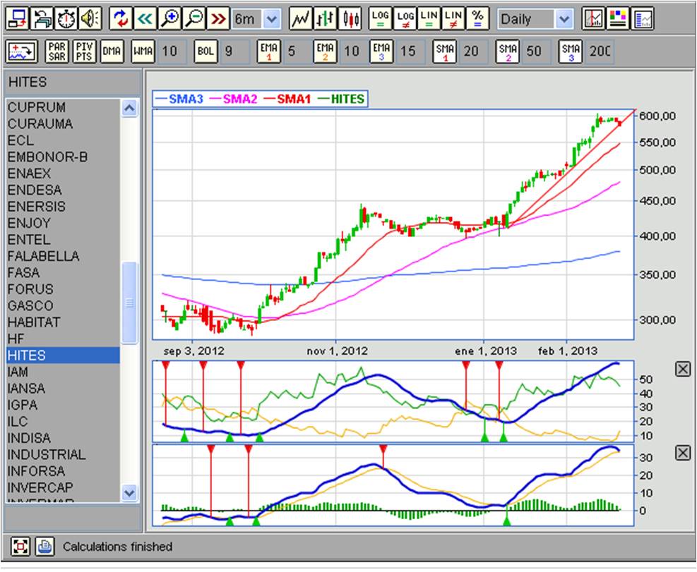Open the Daily interval dropdown
The height and width of the screenshot is (572, 697).
click(x=563, y=19)
